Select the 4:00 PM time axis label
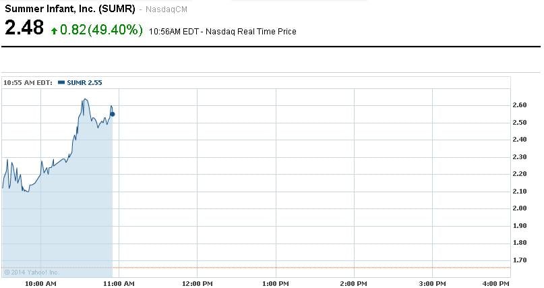The width and height of the screenshot is (544, 288). click(x=496, y=283)
